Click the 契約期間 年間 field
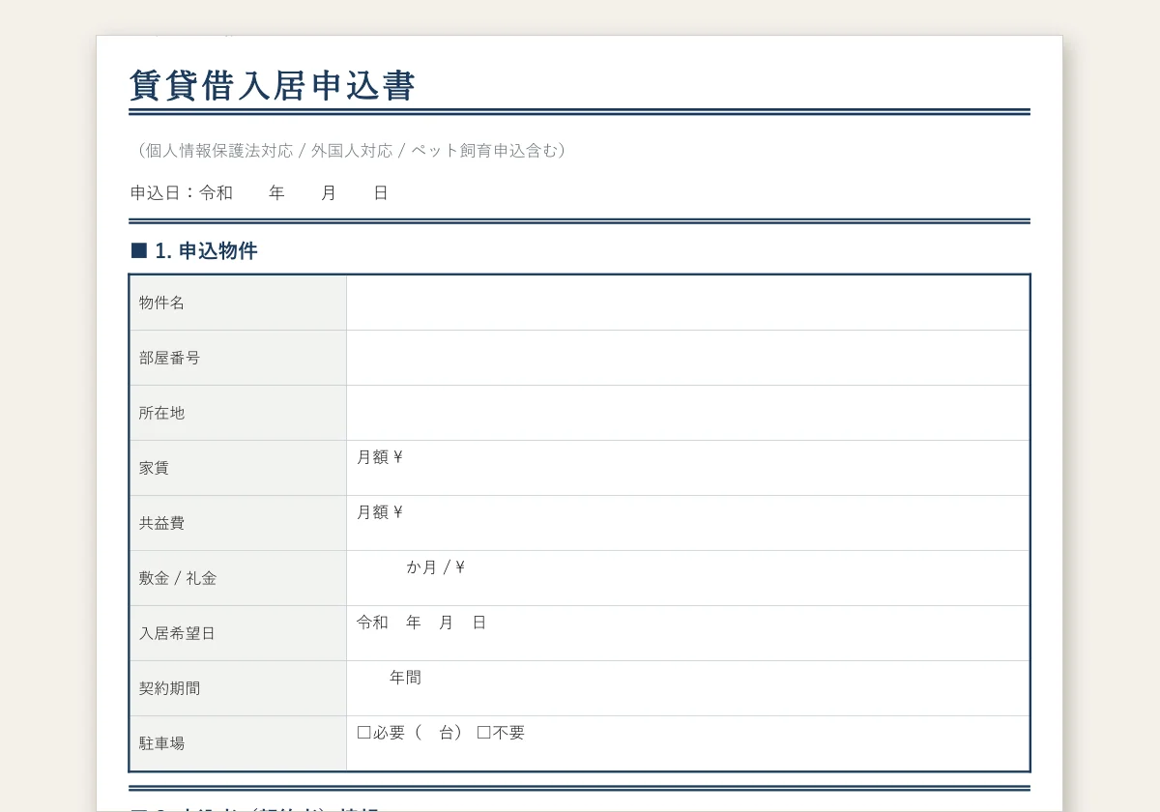The width and height of the screenshot is (1160, 812). click(687, 688)
